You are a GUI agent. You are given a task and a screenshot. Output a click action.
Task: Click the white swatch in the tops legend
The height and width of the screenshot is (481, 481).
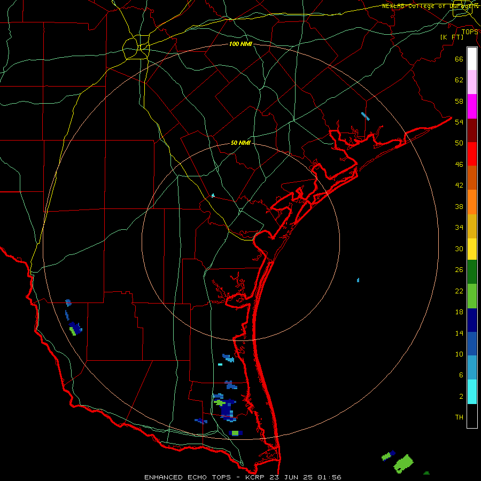pos(472,59)
